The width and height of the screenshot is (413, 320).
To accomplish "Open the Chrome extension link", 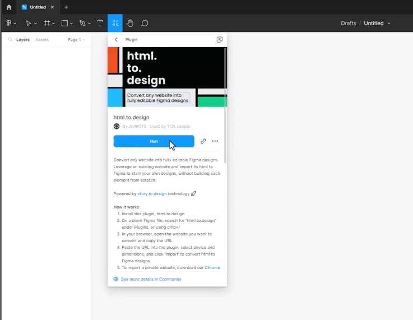I will point(212,267).
